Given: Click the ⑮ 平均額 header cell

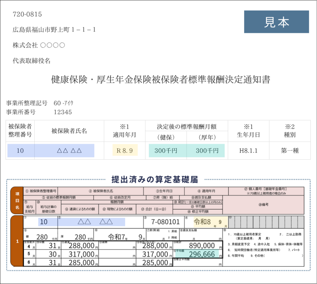Looking at the screenshot, I should coord(198,206).
